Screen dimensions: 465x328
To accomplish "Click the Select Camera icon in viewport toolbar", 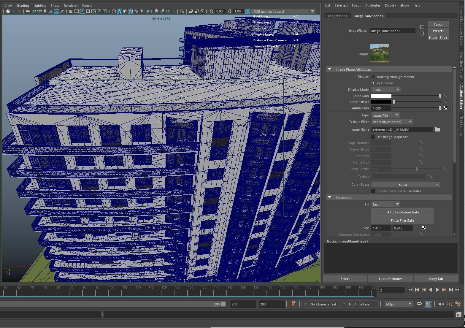I will coord(28,11).
